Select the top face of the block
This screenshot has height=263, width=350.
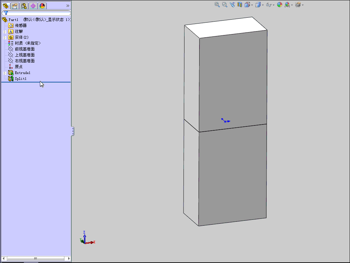coord(226,27)
